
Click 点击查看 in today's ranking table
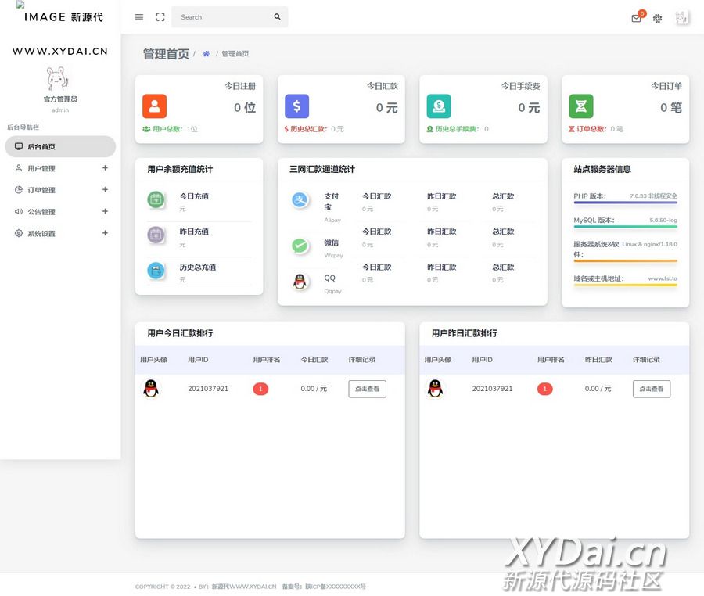[368, 389]
